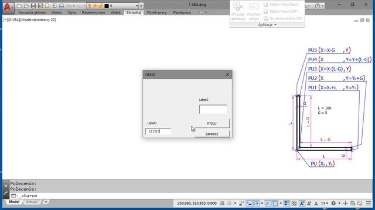Image resolution: width=375 pixels, height=210 pixels.
Task: Click the command line input with _vbarun
Action: pyautogui.click(x=190, y=196)
